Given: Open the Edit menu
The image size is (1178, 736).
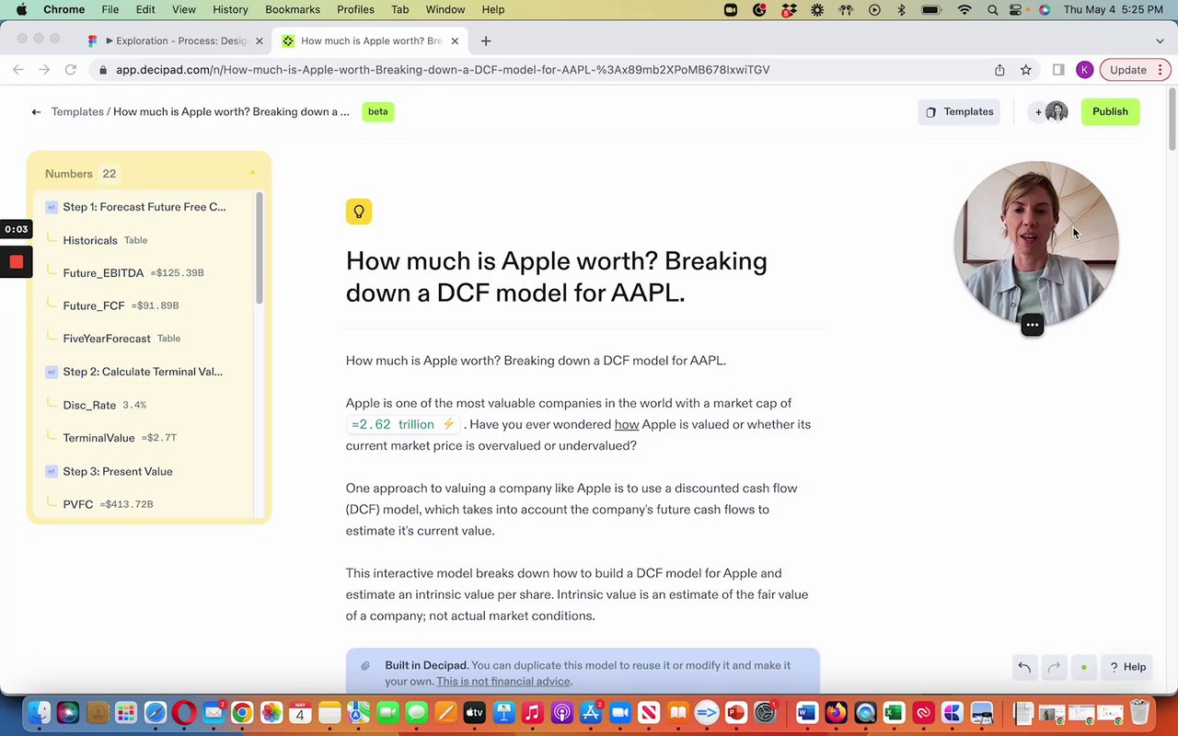Looking at the screenshot, I should pyautogui.click(x=145, y=9).
